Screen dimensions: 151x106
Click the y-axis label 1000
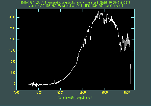pyautogui.click(x=12, y=62)
